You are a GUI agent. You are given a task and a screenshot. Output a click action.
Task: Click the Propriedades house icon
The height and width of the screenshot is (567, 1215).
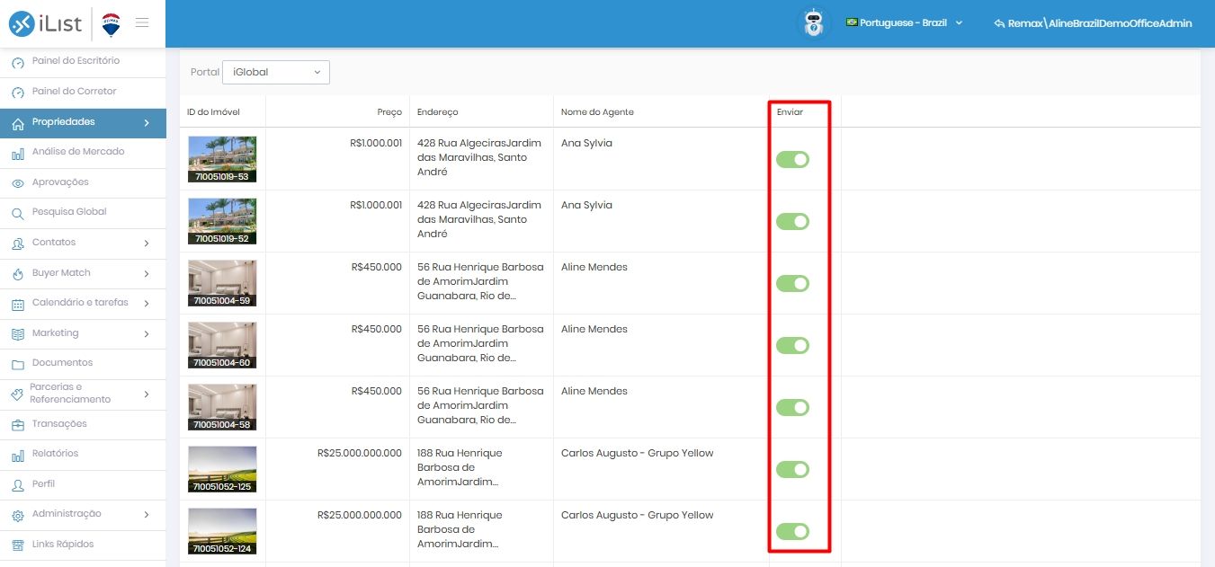[18, 123]
